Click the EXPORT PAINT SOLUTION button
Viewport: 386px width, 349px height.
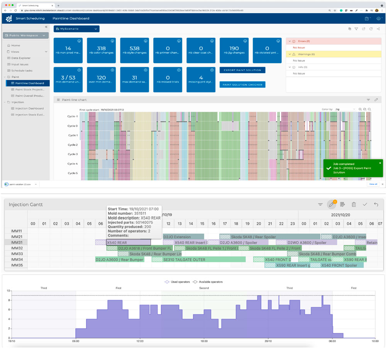242,70
